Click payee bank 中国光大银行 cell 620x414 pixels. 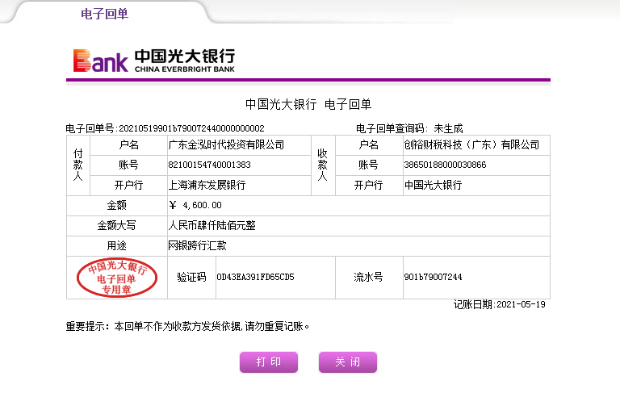(x=476, y=185)
